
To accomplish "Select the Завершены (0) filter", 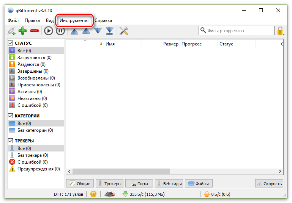I will click(x=36, y=71).
